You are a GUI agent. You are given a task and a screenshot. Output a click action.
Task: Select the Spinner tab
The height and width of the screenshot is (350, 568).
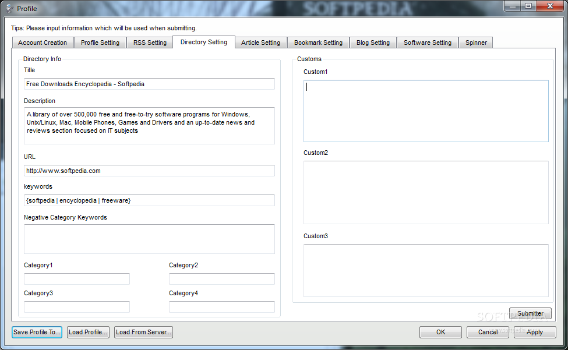(475, 43)
